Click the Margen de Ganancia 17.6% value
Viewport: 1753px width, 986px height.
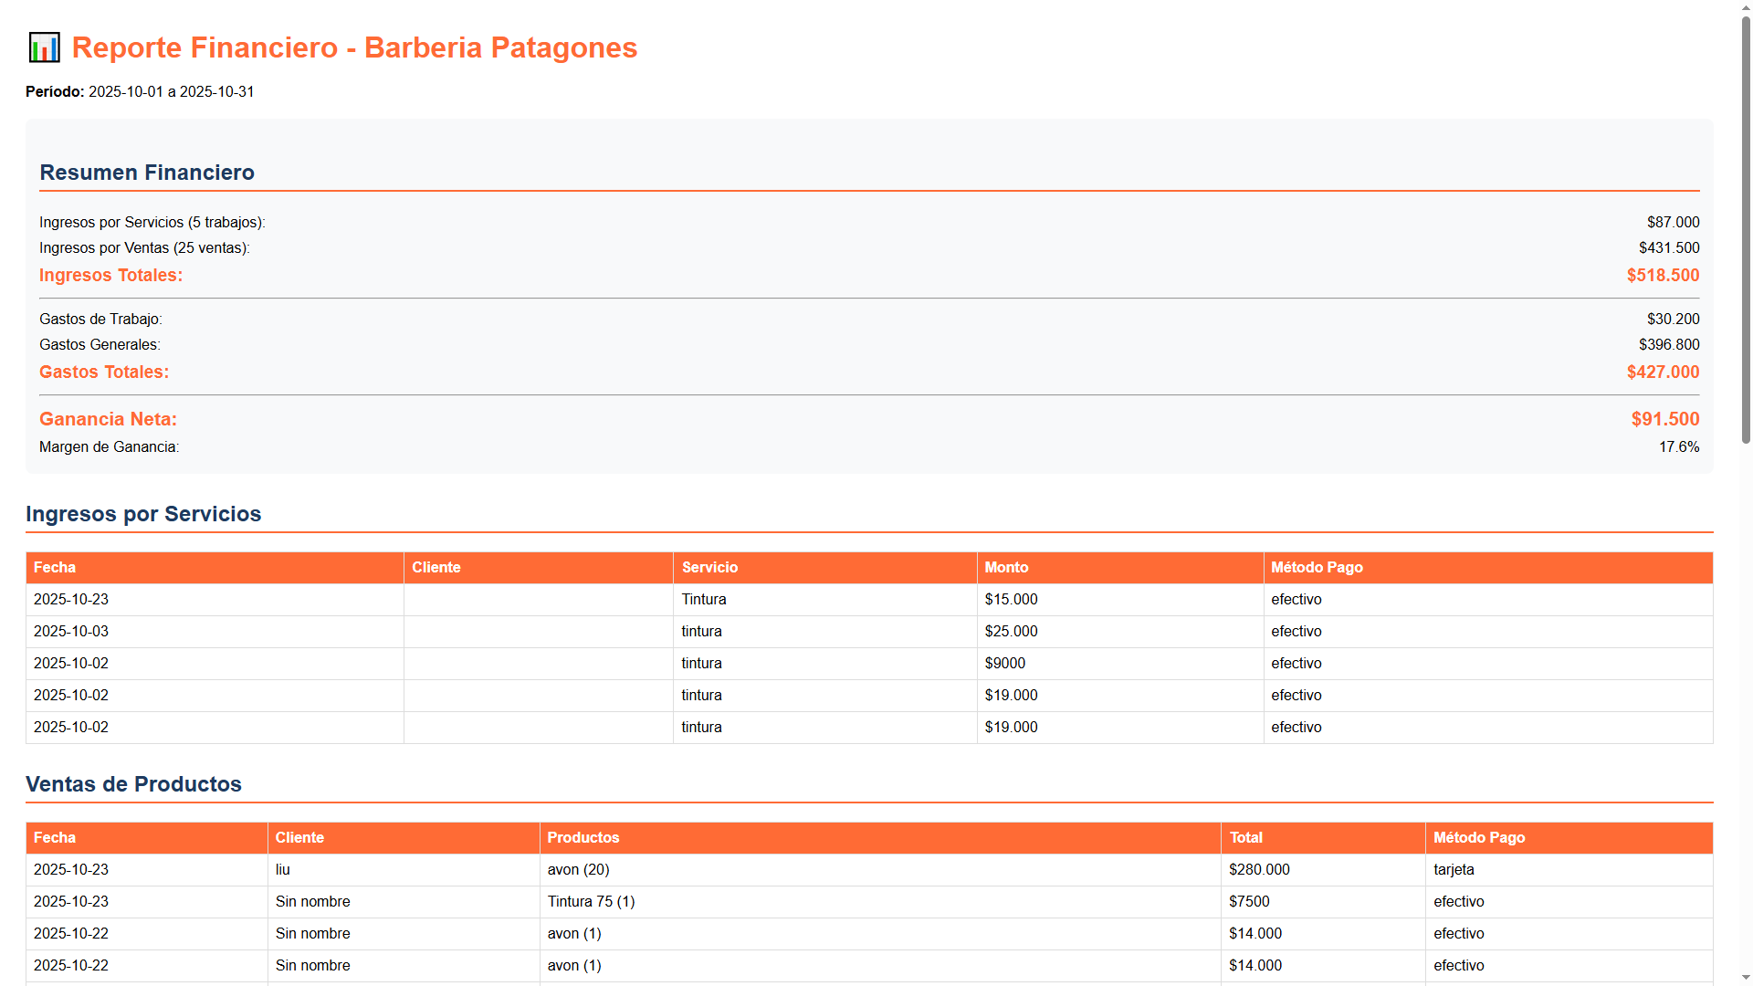click(1679, 446)
